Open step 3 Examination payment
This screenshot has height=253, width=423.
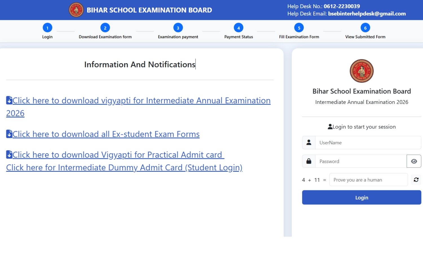pyautogui.click(x=178, y=28)
